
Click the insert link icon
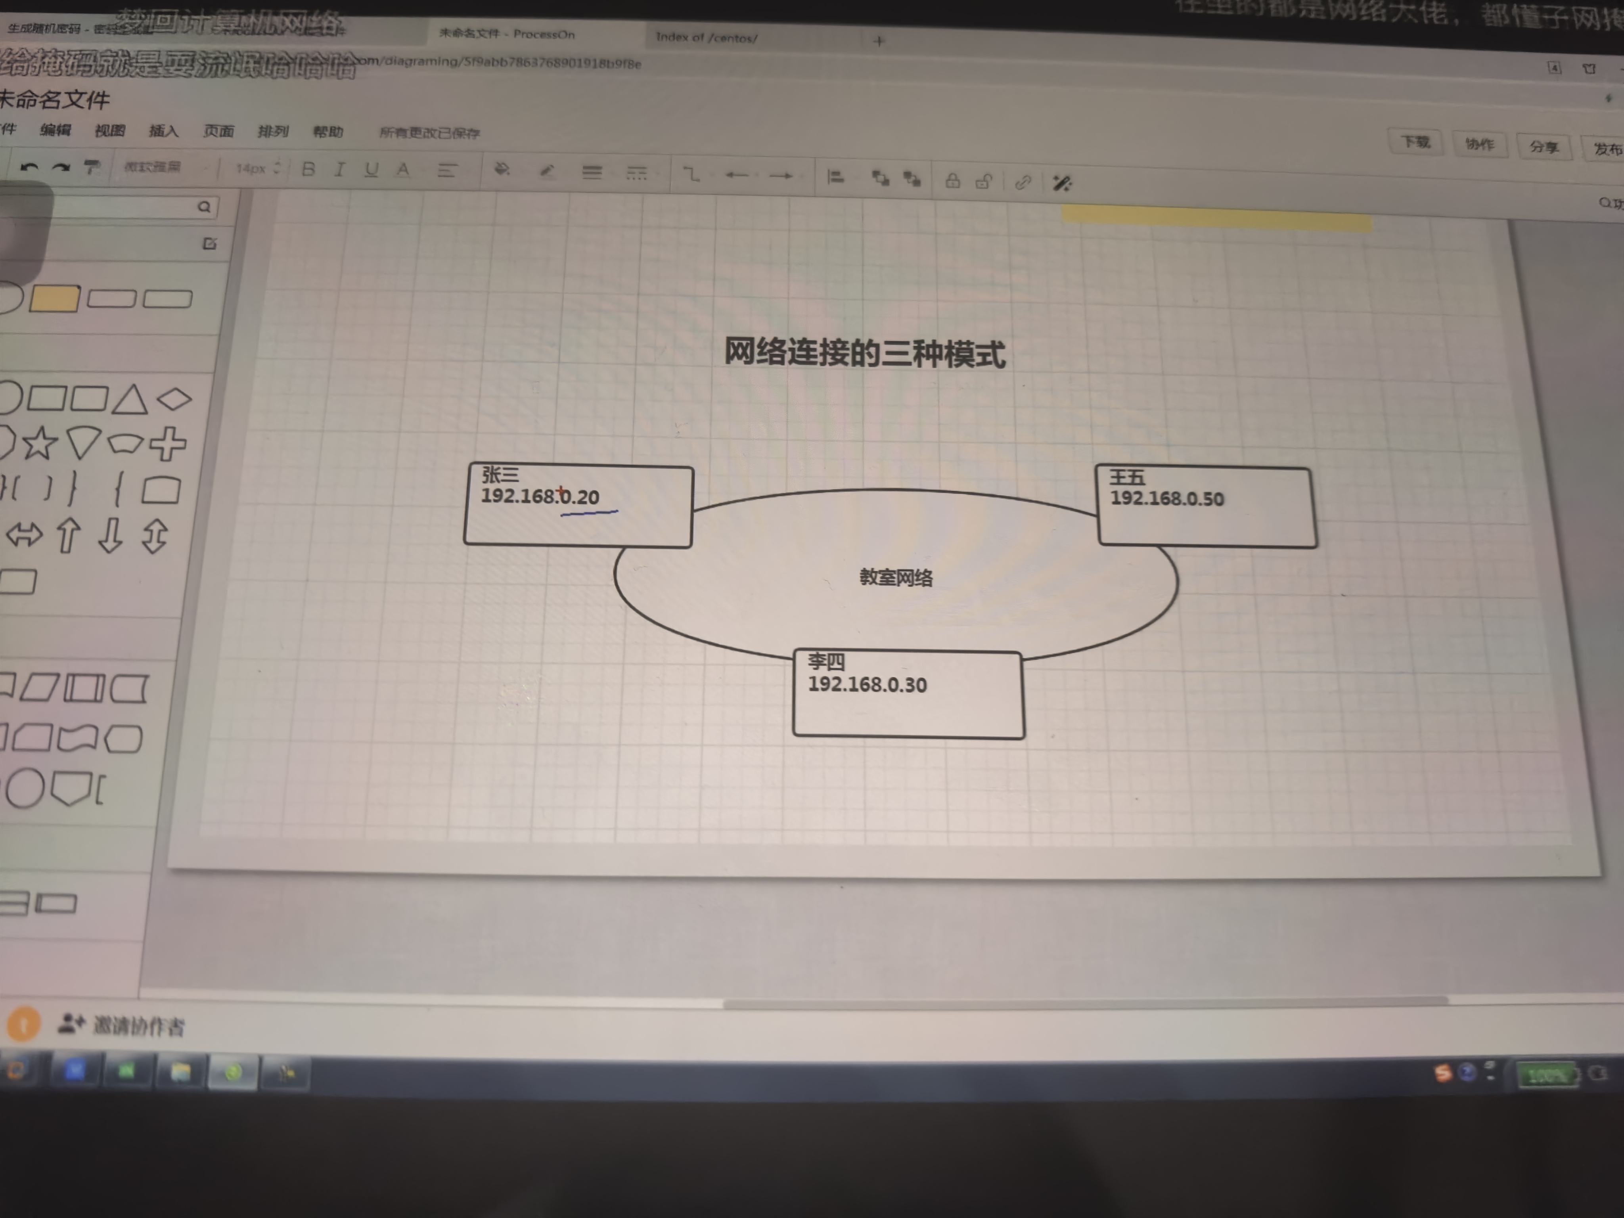tap(1023, 182)
